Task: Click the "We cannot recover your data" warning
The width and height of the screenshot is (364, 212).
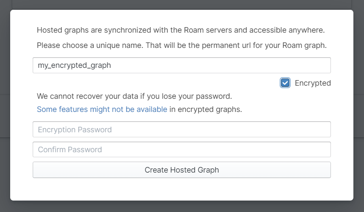Action: click(x=134, y=96)
